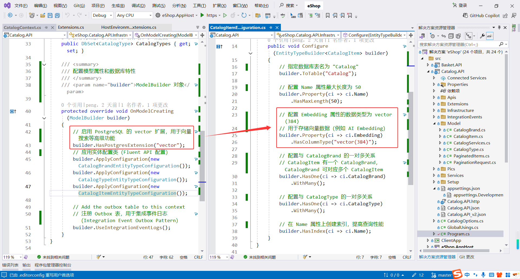Toggle pin on CatalogContext.cs tab

point(46,27)
